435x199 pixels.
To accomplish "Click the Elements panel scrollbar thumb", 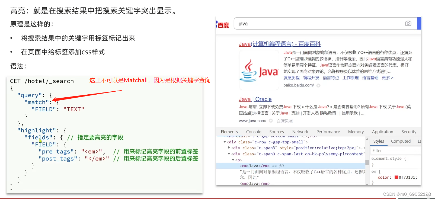I will click(367, 162).
